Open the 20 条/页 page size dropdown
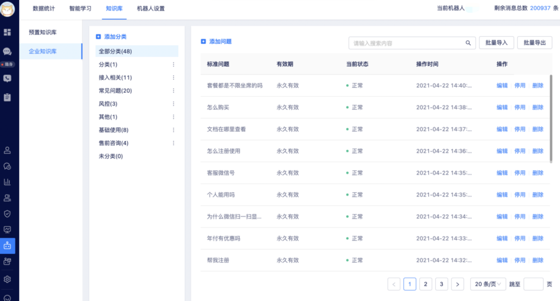The height and width of the screenshot is (301, 560). coord(488,284)
